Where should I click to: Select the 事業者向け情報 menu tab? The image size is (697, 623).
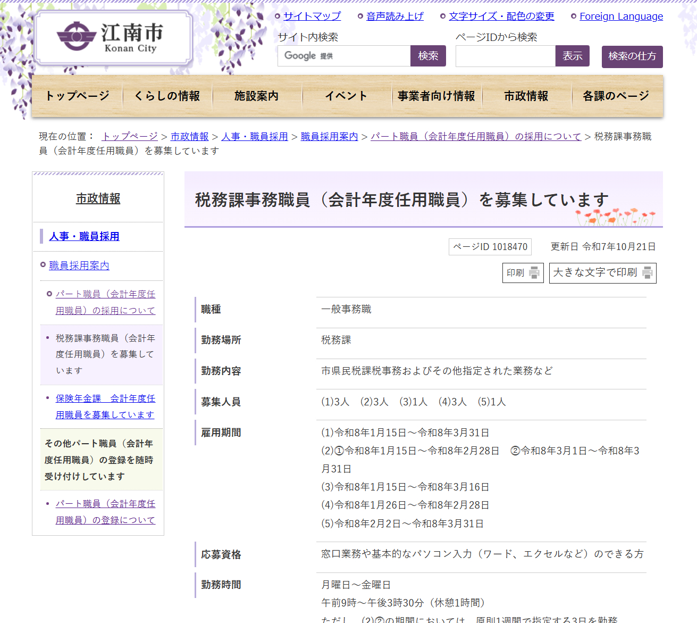tap(436, 96)
